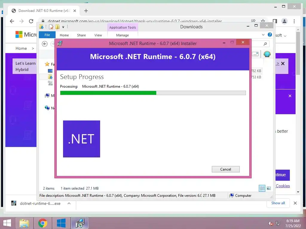Switch to the details view icon in Explorer
Screen dimensions: 306x229
(262, 188)
